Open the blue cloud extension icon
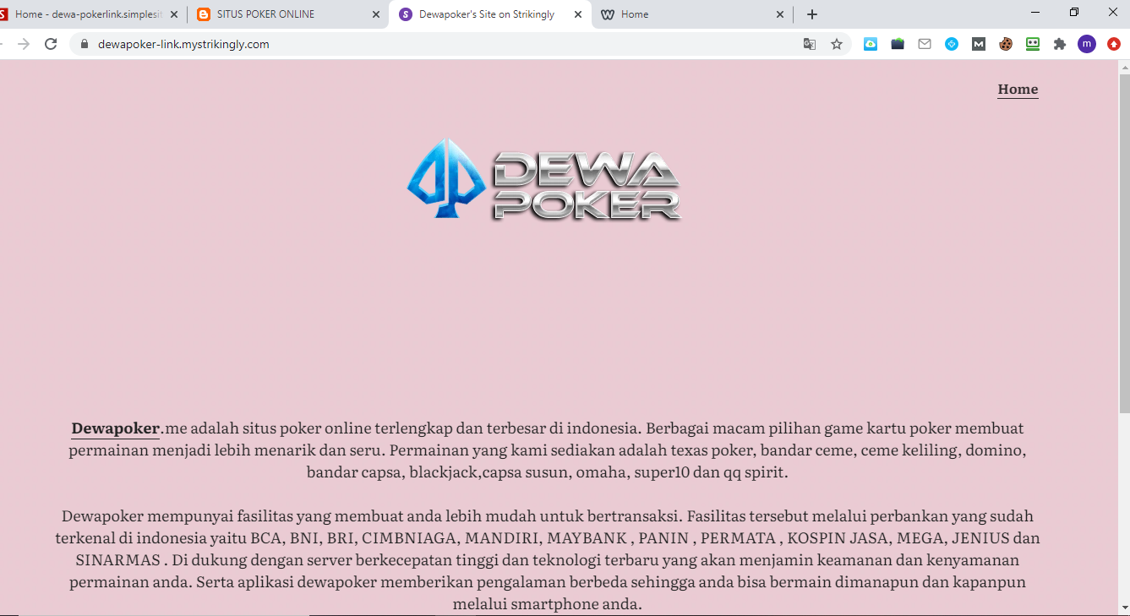 (x=870, y=44)
